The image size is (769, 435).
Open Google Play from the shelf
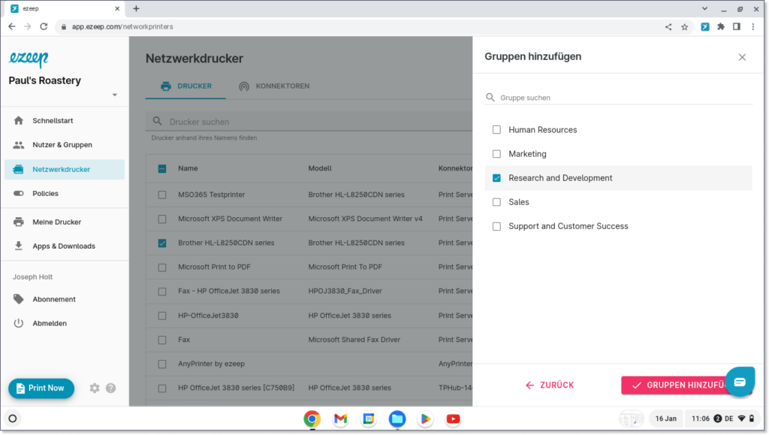(425, 418)
